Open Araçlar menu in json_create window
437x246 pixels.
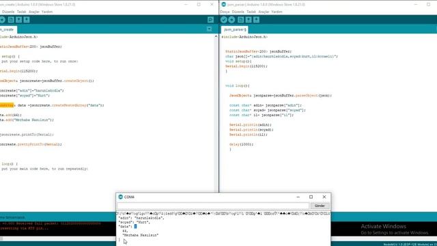pos(34,12)
